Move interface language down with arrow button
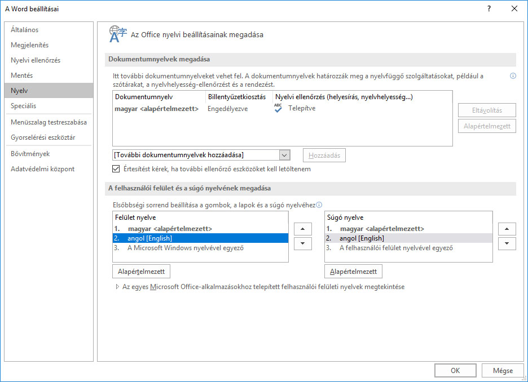 tap(303, 243)
